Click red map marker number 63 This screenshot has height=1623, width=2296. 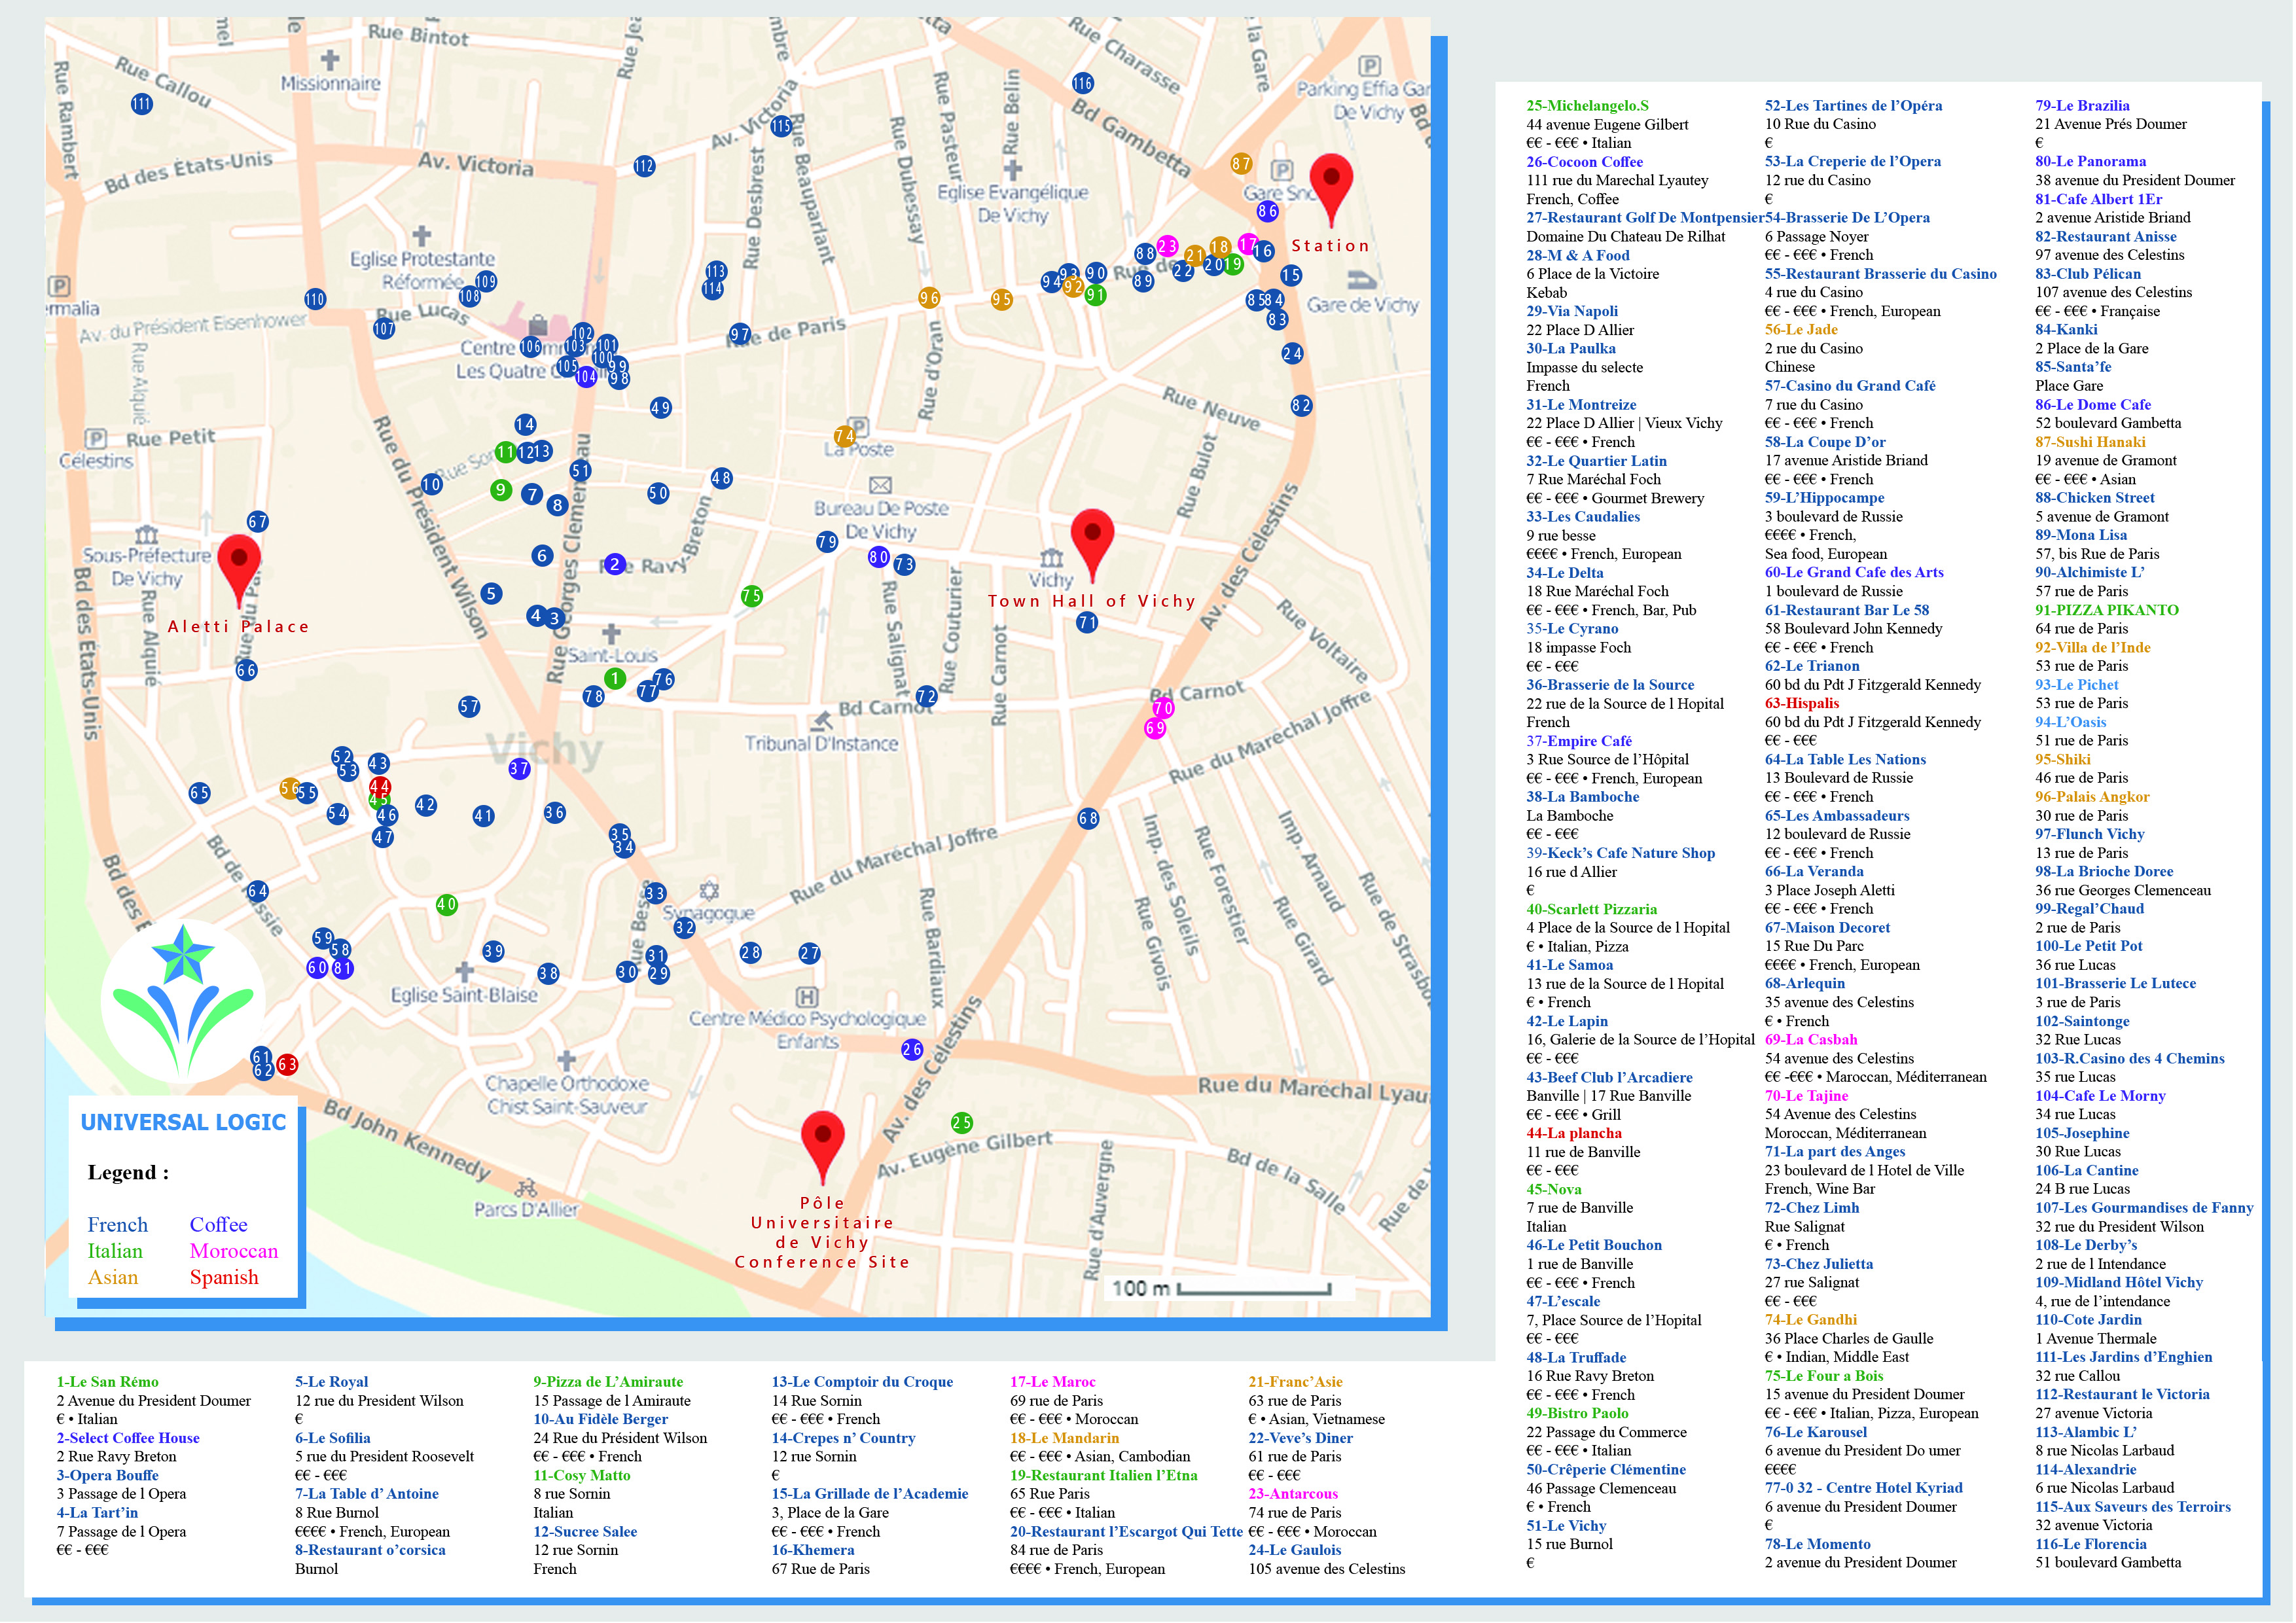(287, 1064)
